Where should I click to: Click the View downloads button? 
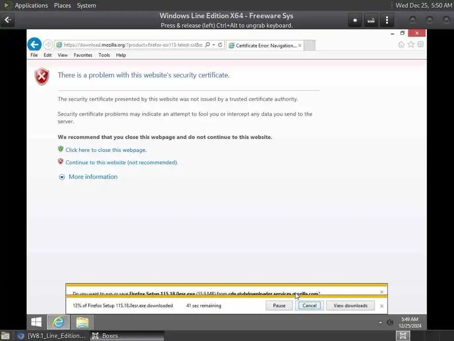pos(350,305)
